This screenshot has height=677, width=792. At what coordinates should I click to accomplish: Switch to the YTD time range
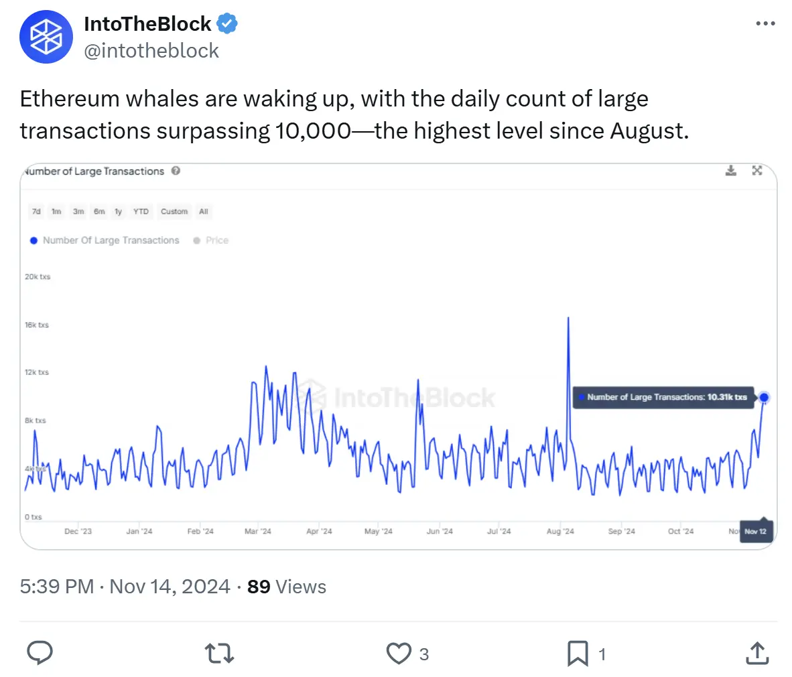[x=140, y=211]
